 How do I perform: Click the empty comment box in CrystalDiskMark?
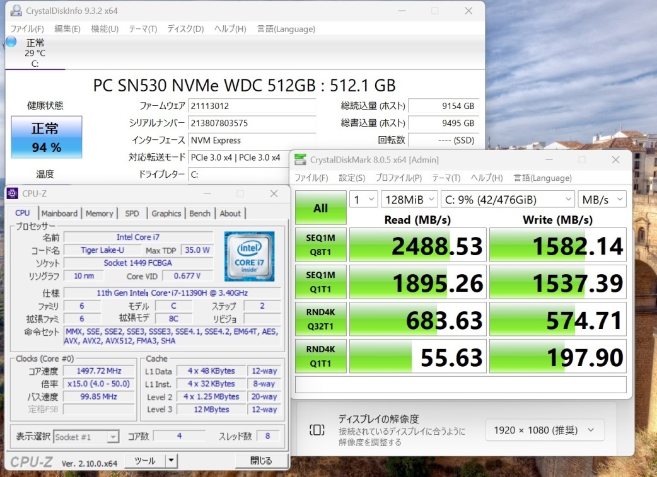[x=461, y=384]
